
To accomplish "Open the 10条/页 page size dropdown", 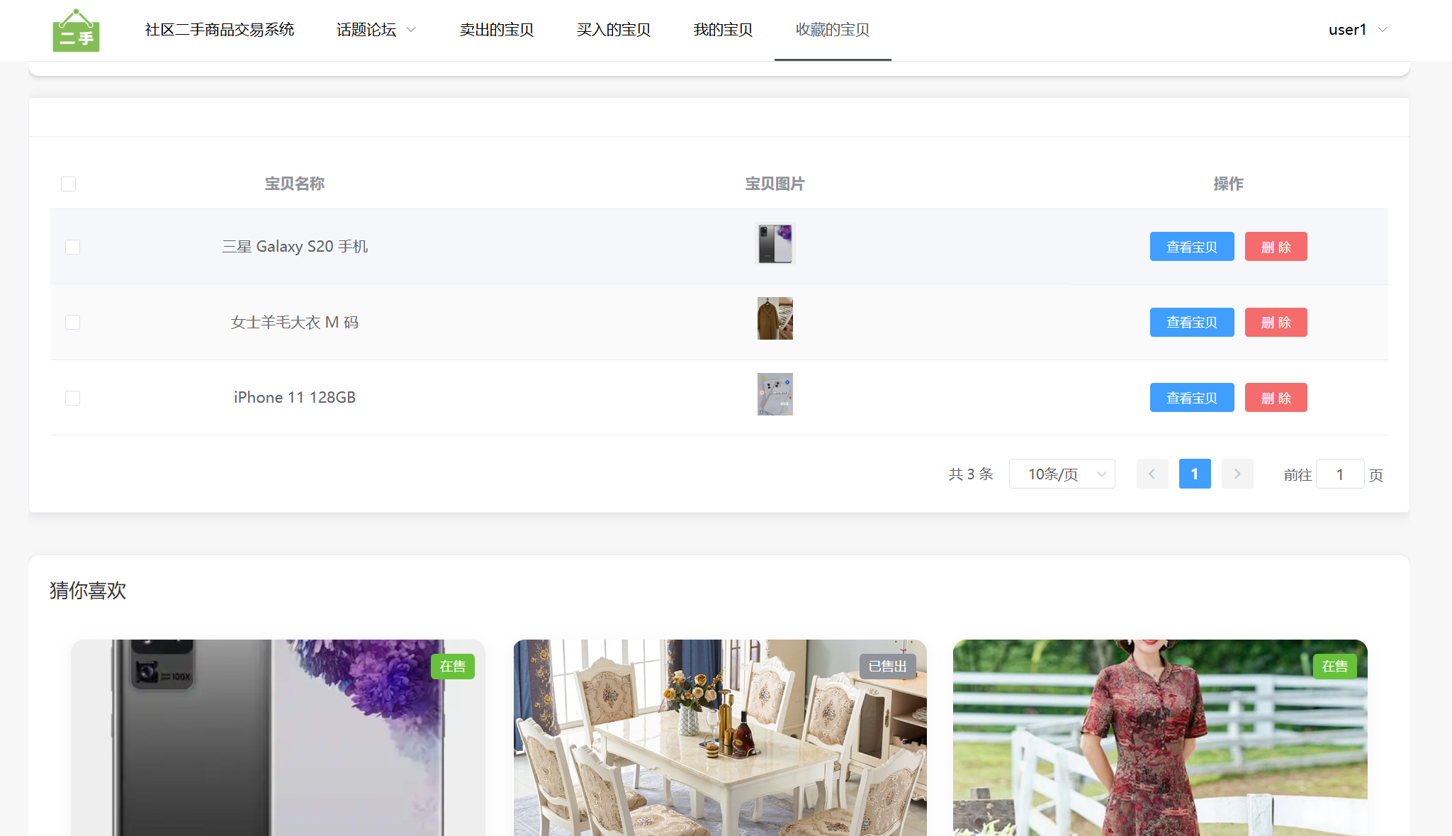I will 1062,474.
